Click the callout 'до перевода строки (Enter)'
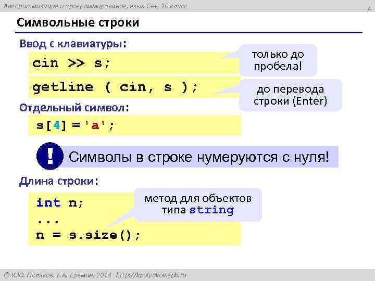The image size is (375, 281). click(x=290, y=95)
